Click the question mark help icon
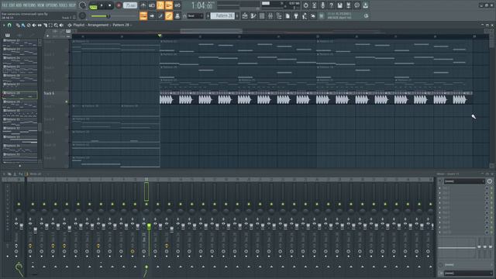 point(331,5)
